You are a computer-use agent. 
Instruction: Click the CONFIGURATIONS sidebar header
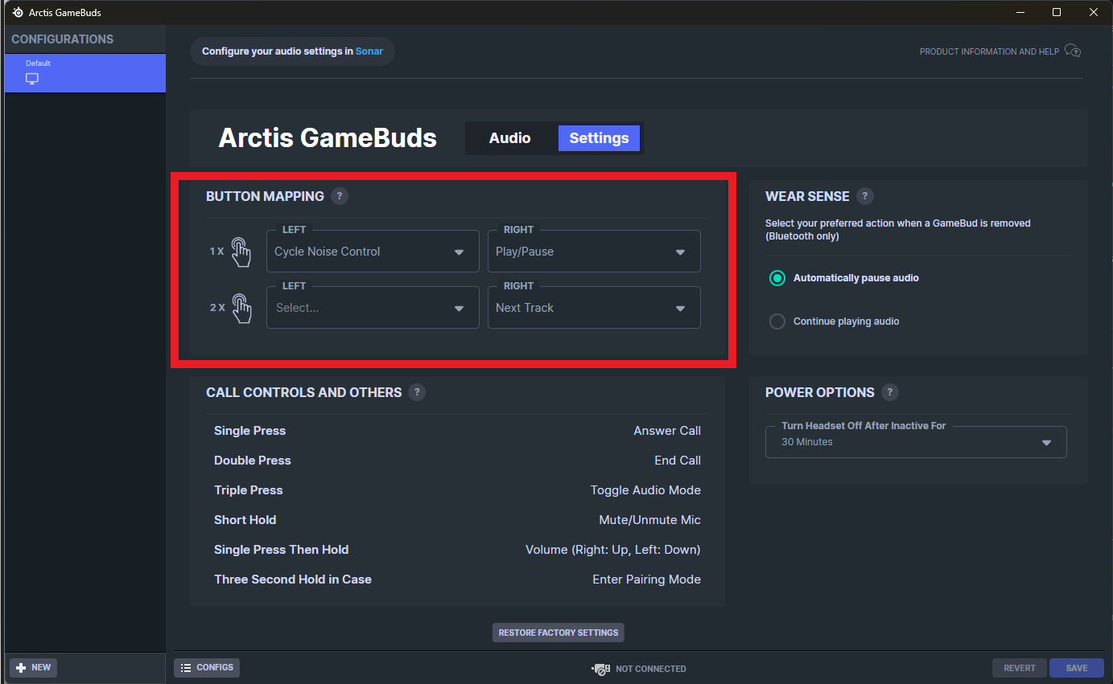click(x=62, y=39)
